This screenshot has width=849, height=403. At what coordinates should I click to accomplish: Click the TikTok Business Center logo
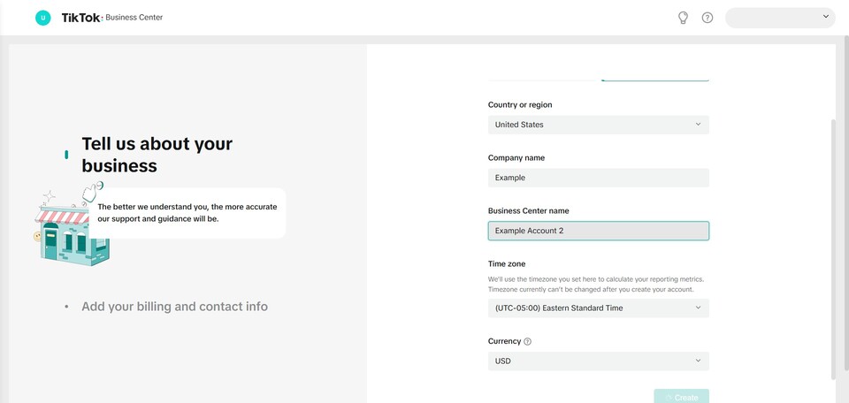(111, 18)
